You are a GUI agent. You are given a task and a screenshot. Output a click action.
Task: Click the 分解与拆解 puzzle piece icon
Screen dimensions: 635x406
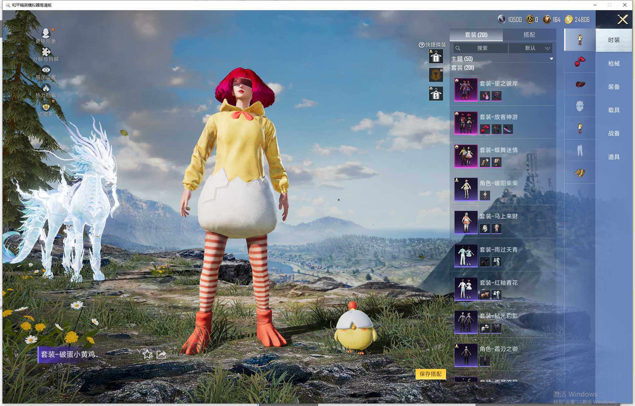[x=46, y=52]
